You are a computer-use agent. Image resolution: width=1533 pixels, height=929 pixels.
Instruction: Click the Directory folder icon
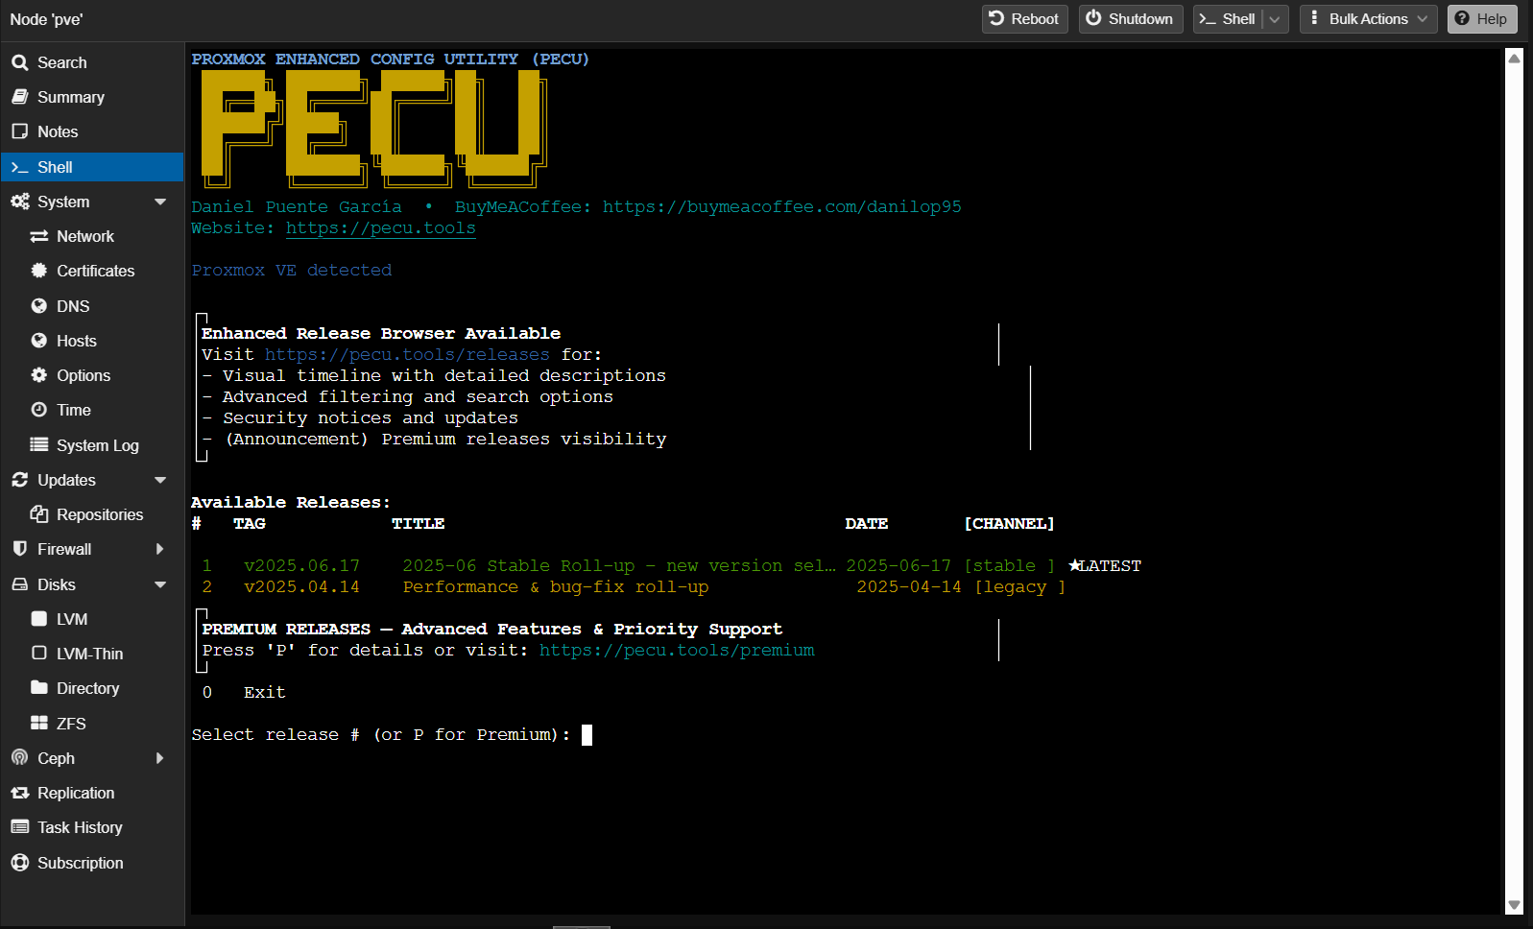39,688
